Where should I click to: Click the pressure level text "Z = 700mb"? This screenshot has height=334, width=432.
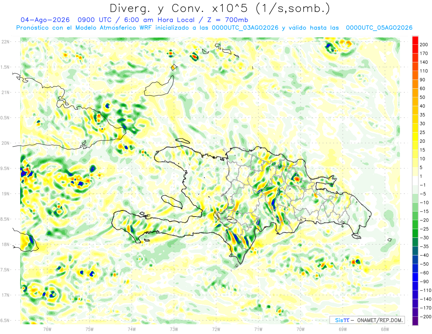(x=227, y=20)
